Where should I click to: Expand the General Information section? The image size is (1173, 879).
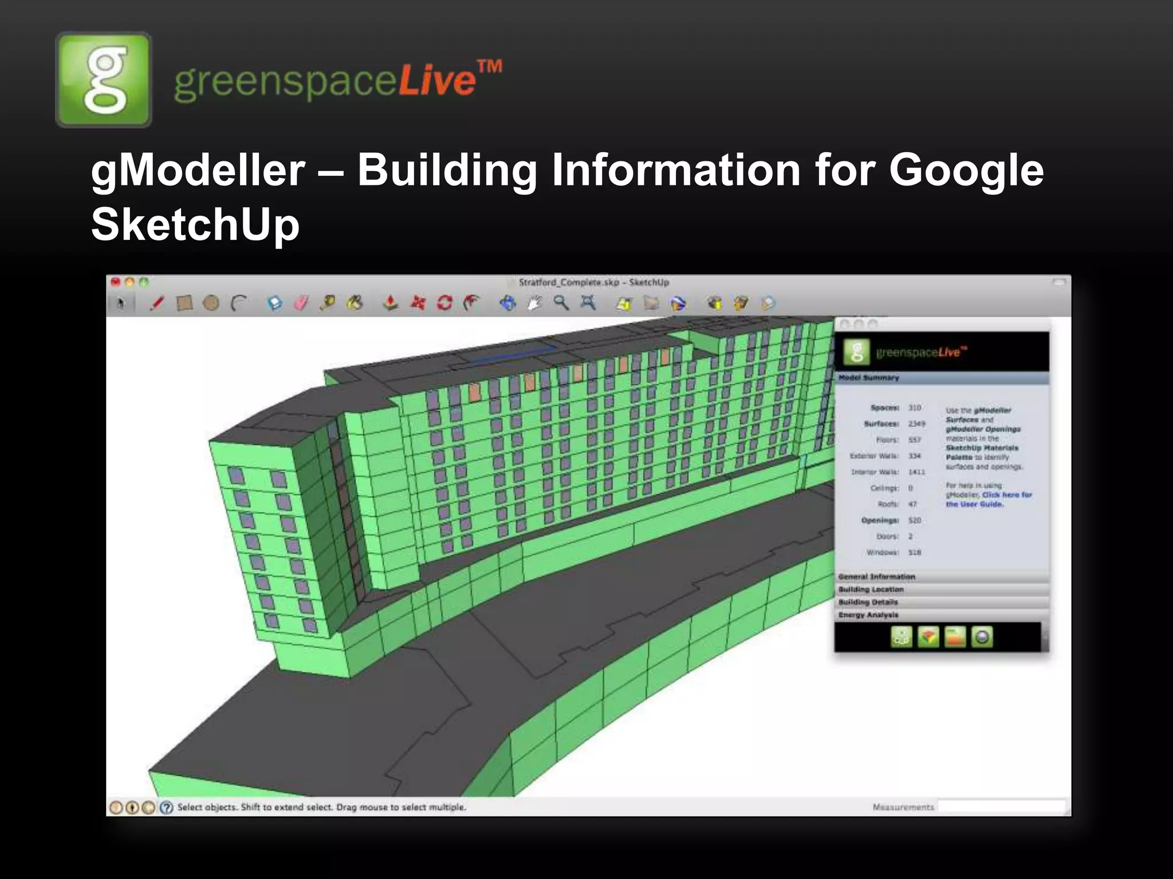[942, 576]
